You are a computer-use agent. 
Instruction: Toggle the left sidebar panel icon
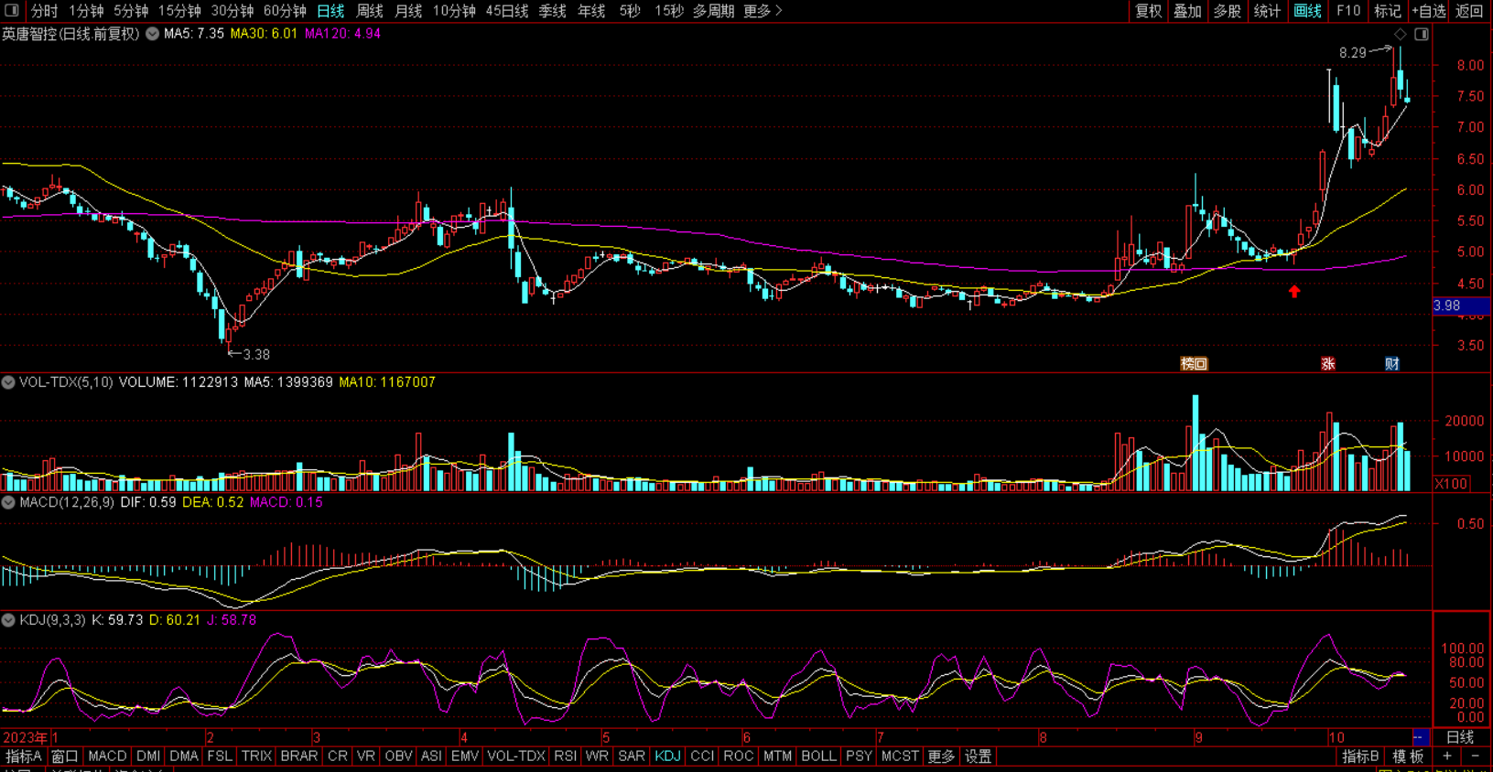click(x=12, y=11)
